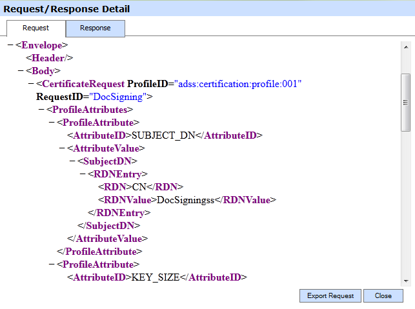This screenshot has width=415, height=309.
Task: Select the Request tab
Action: 35,28
